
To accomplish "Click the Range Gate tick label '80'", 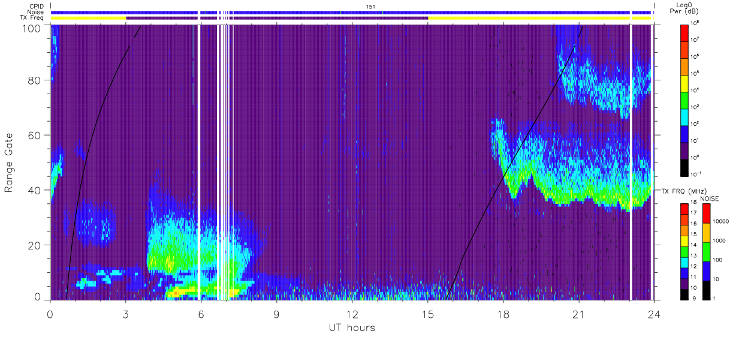I will 34,82.
